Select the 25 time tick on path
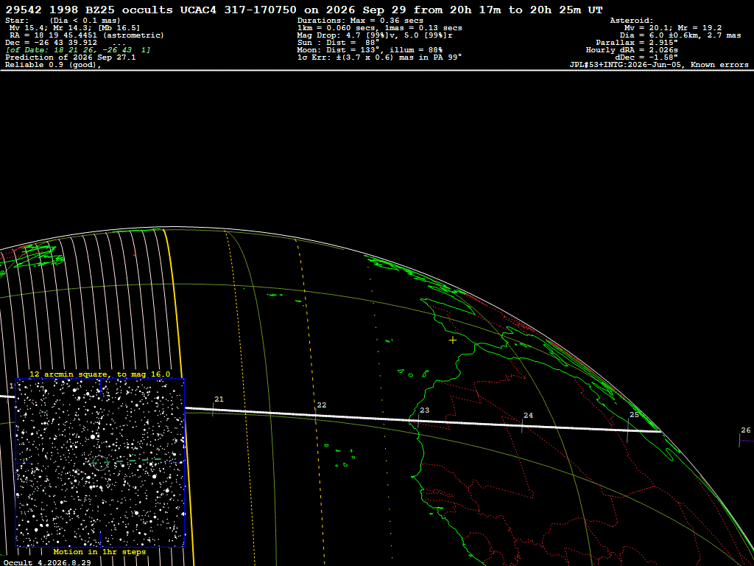The width and height of the screenshot is (754, 566). pos(627,430)
